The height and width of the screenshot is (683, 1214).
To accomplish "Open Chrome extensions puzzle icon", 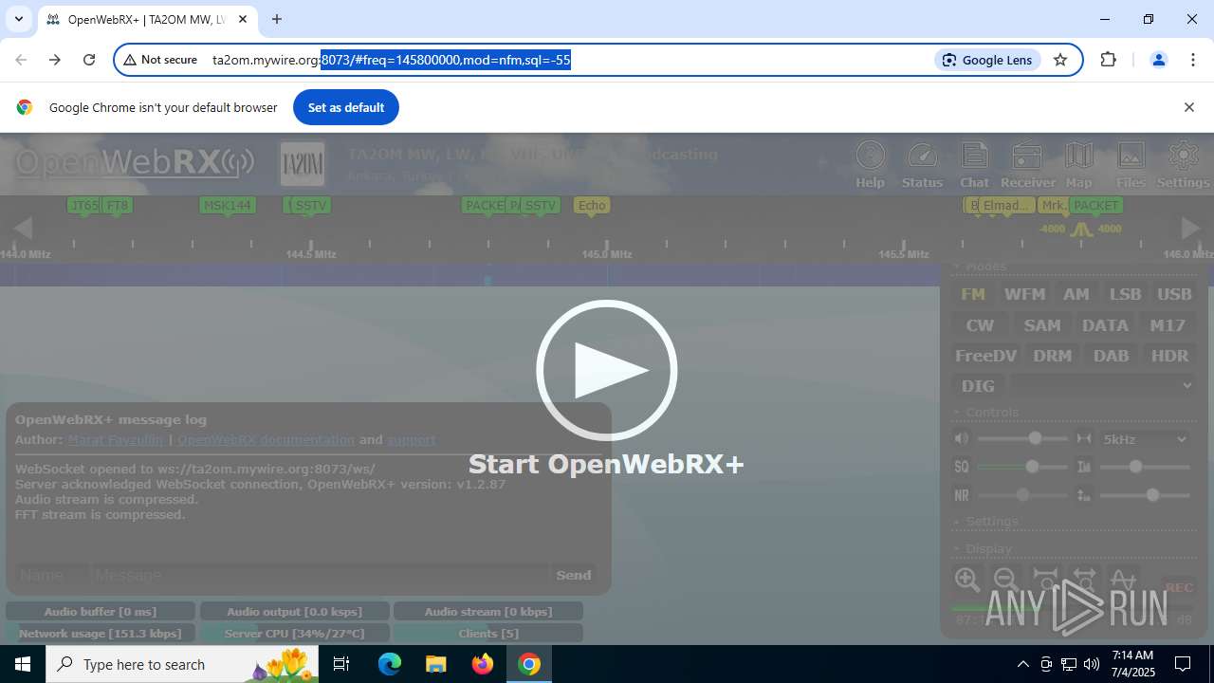I will click(1108, 60).
